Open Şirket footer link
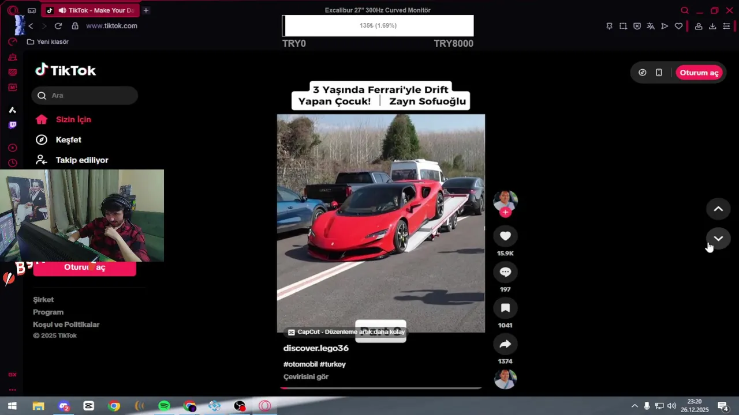Screen dimensions: 739x415 pos(43,300)
